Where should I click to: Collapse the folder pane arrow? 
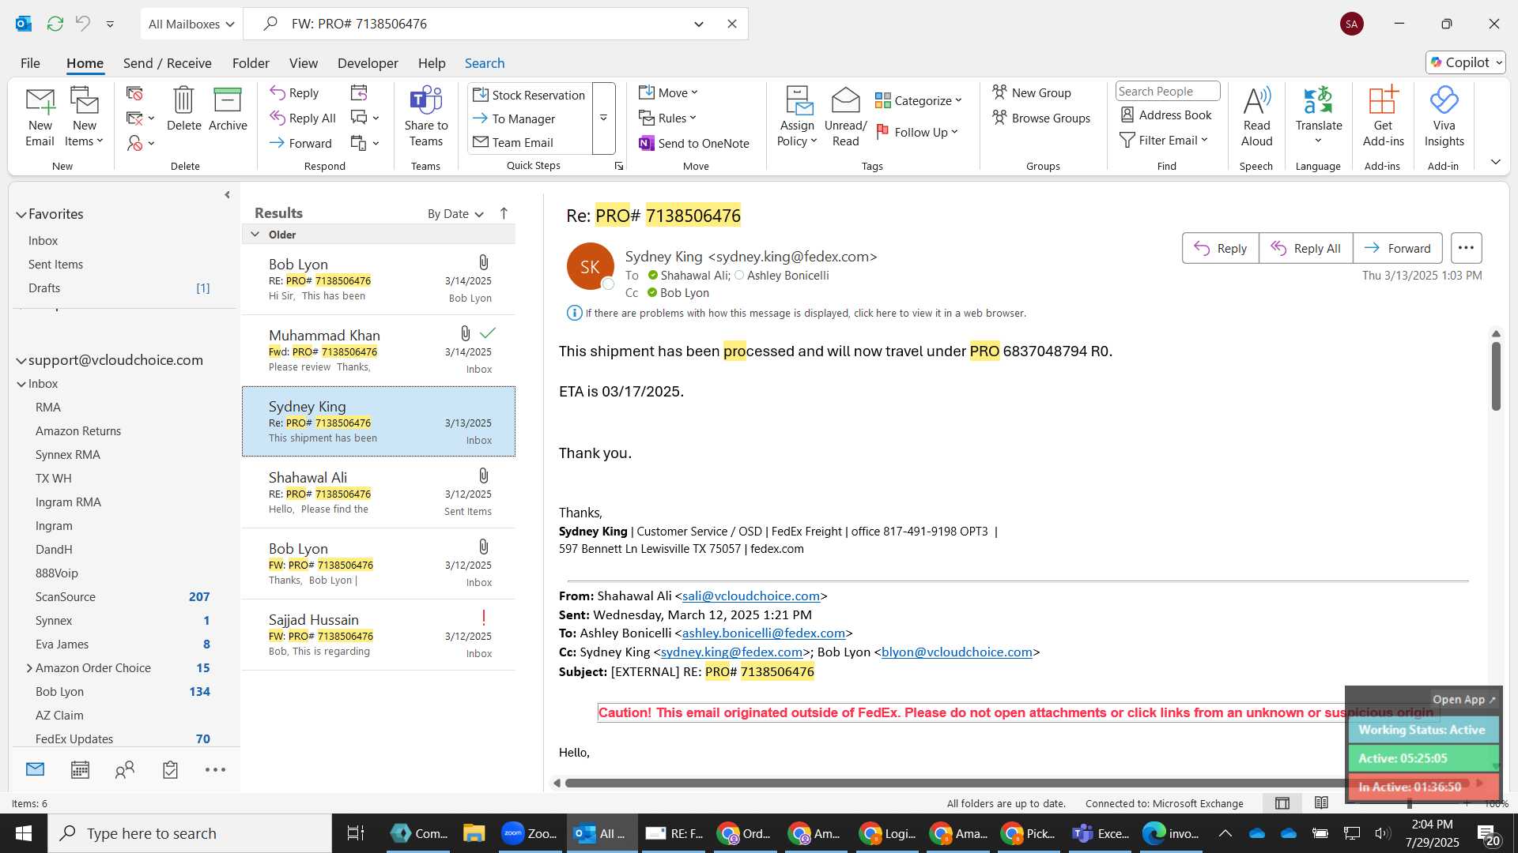click(227, 195)
